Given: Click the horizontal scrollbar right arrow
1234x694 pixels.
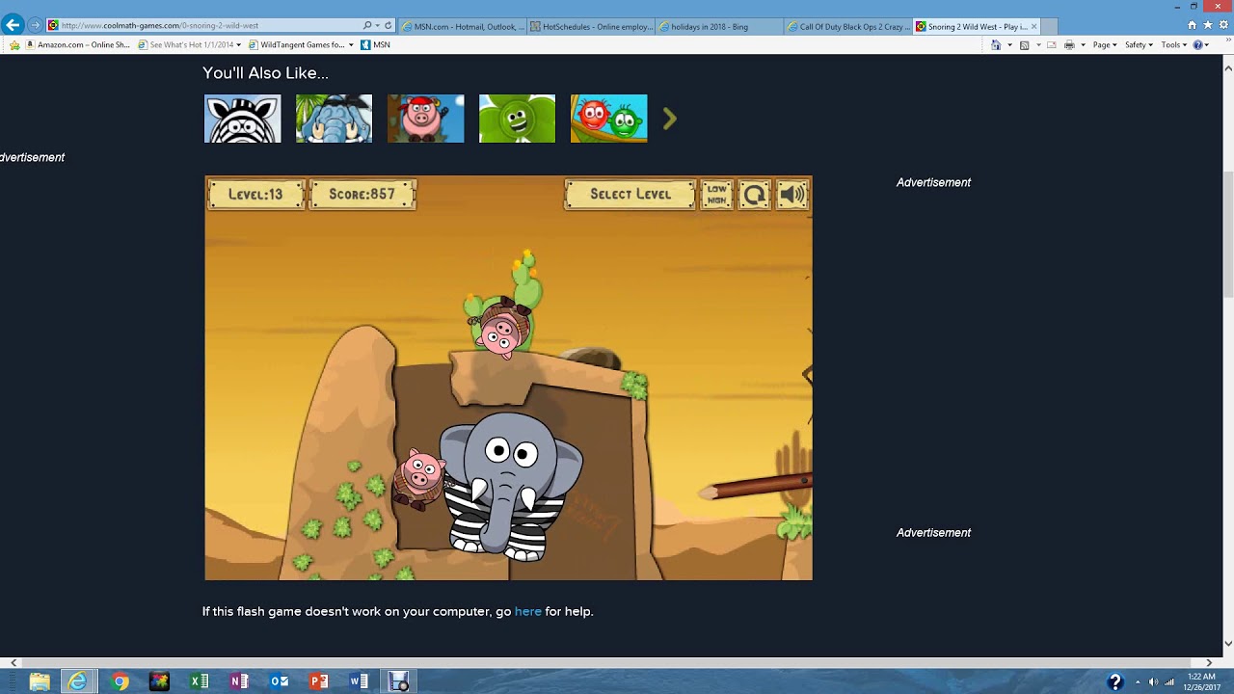Looking at the screenshot, I should 1209,663.
